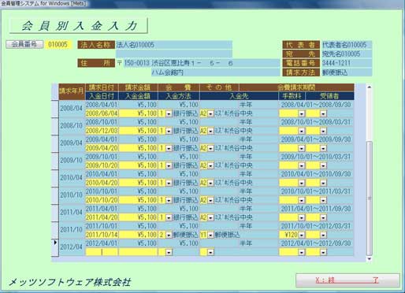
Task: Click the empty payment date field for 2012/04
Action: pos(102,252)
